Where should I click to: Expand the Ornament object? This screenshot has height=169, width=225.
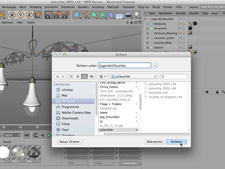[x=147, y=28]
